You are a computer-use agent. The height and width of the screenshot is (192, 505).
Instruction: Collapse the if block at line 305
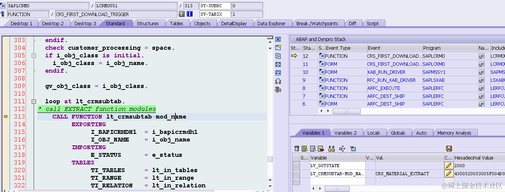tap(34, 55)
